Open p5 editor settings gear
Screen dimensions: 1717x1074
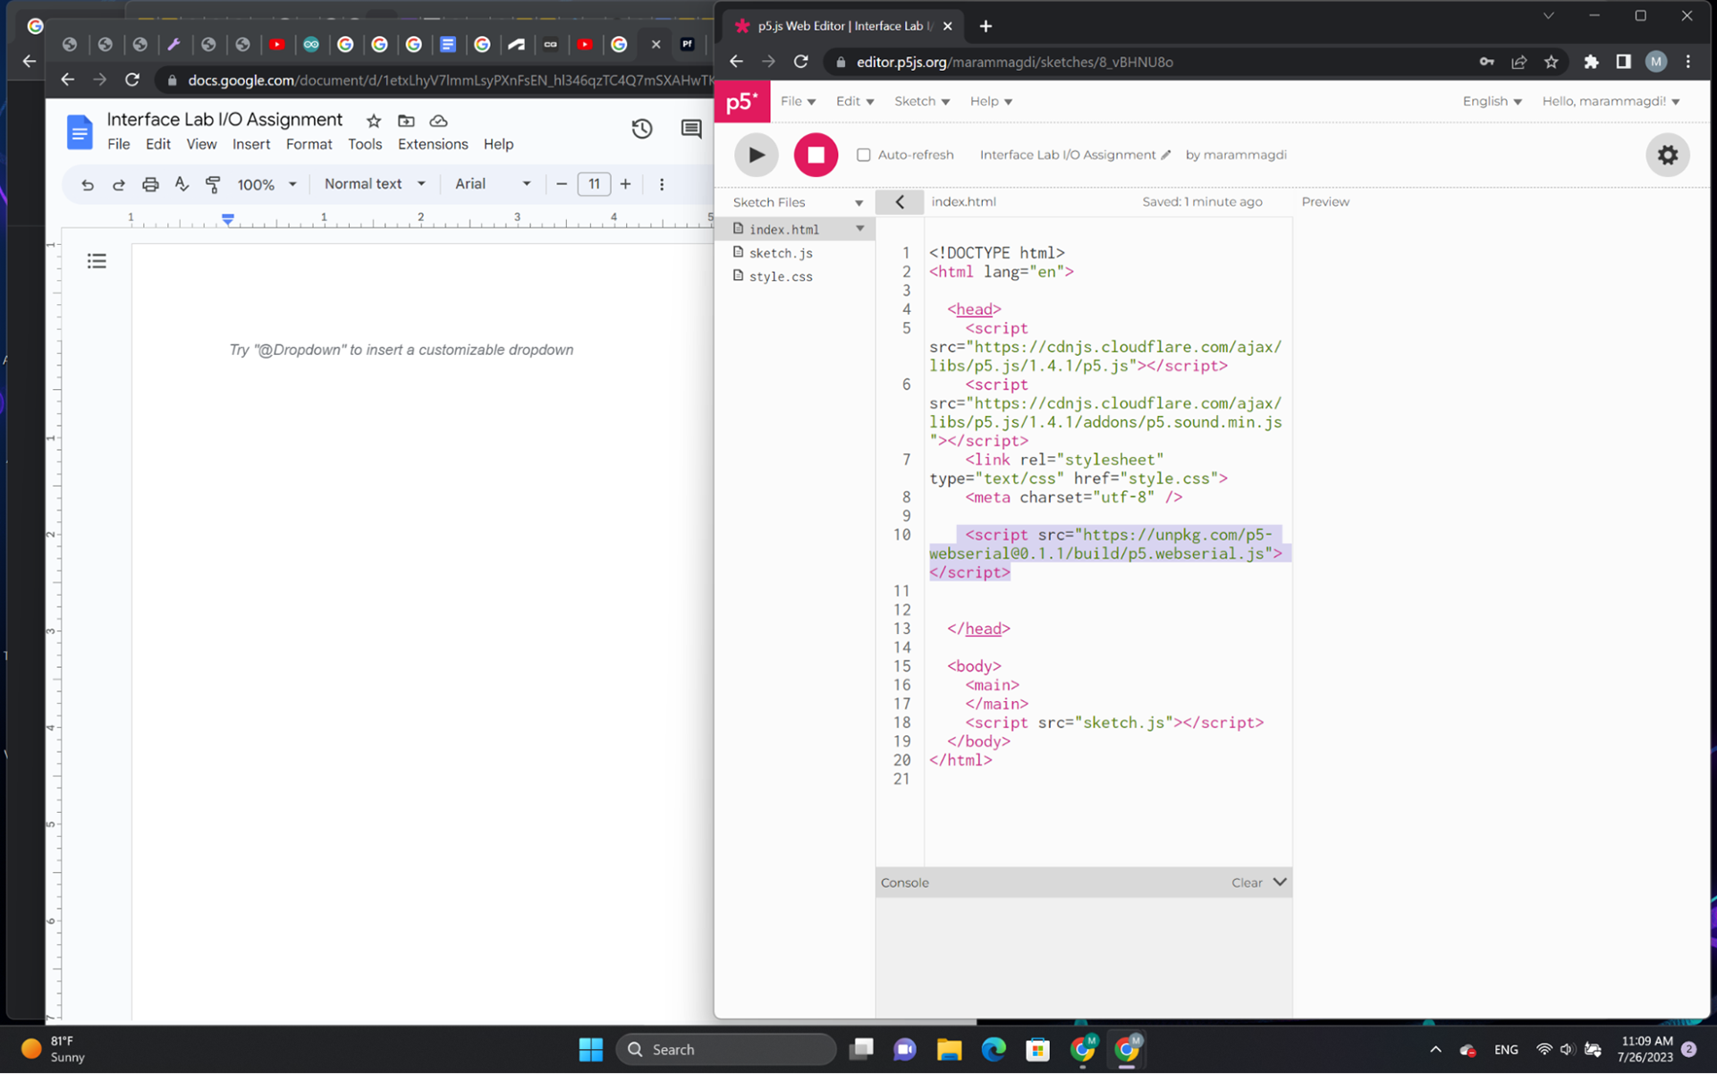[x=1667, y=155]
